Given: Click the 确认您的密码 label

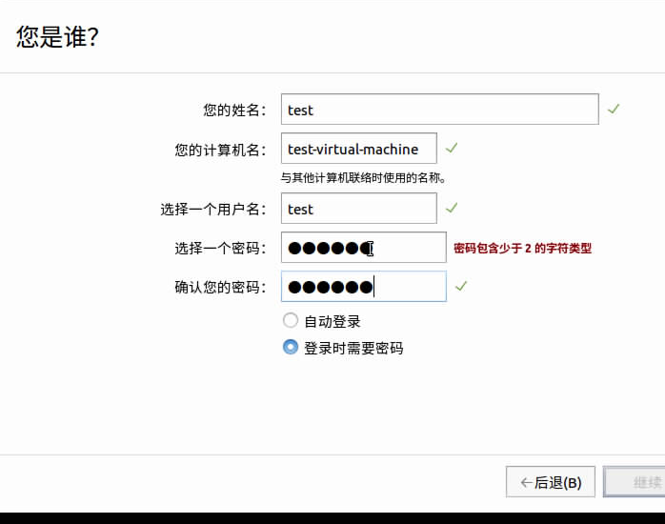Looking at the screenshot, I should click(x=220, y=288).
